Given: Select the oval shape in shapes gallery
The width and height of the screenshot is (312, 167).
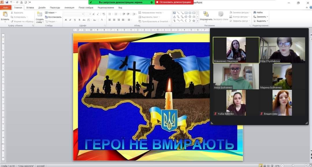Looking at the screenshot, I should 190,13.
